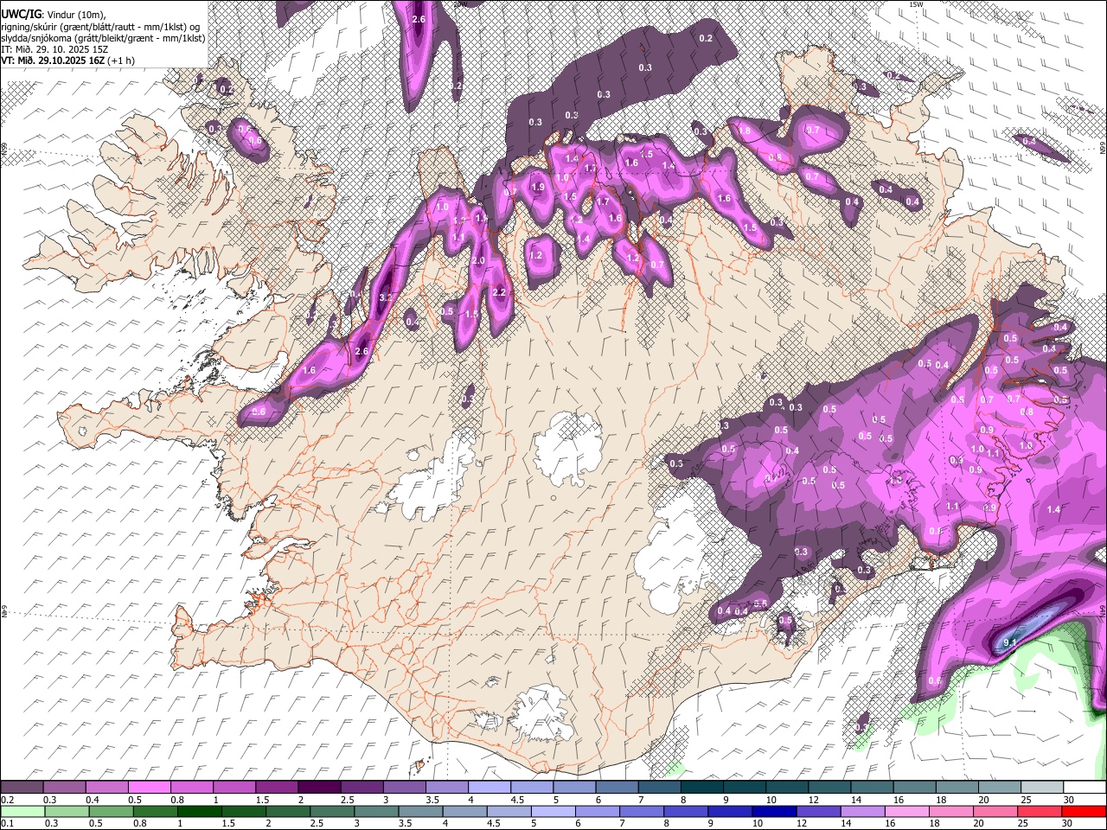Select the 'slydda/snjókoma' legend description line
Viewport: 1107px width, 830px height.
[104, 38]
